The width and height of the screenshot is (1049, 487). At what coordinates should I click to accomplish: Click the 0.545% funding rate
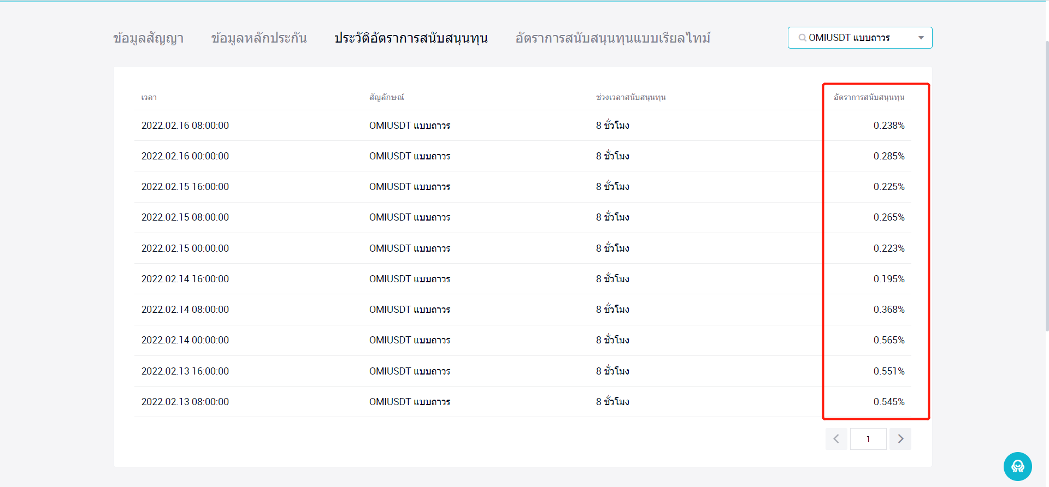tap(889, 402)
